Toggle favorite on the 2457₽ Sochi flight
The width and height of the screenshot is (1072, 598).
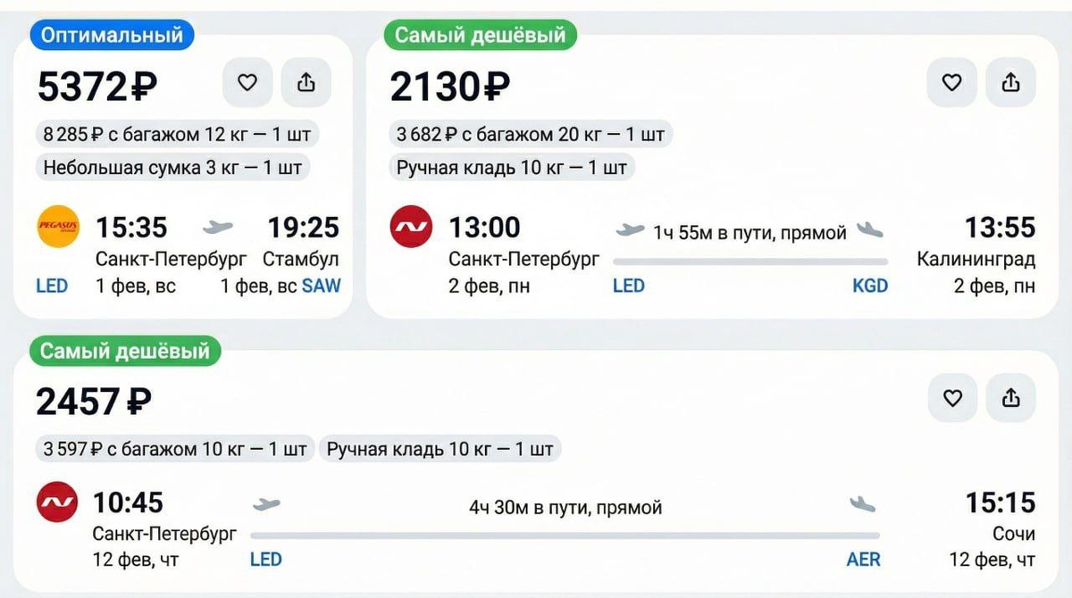click(x=953, y=398)
